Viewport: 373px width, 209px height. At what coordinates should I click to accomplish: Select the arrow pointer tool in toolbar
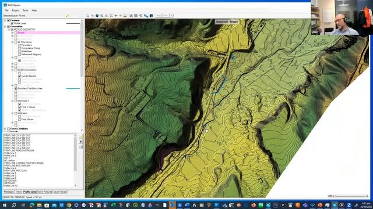88,16
